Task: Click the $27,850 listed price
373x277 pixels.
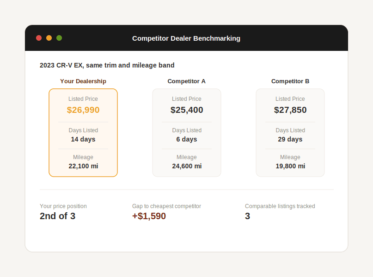Action: 290,110
